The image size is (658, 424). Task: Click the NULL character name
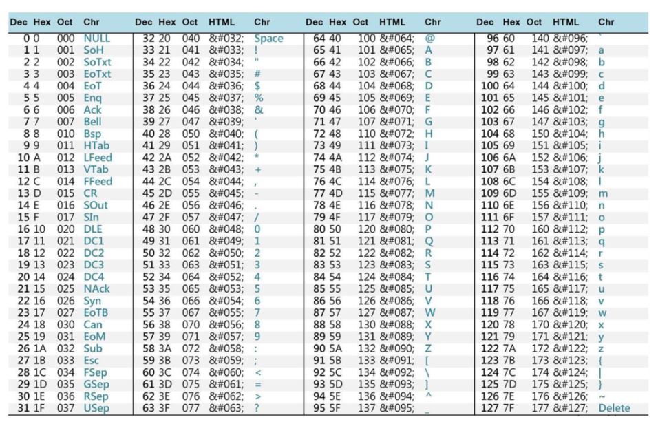pyautogui.click(x=96, y=39)
